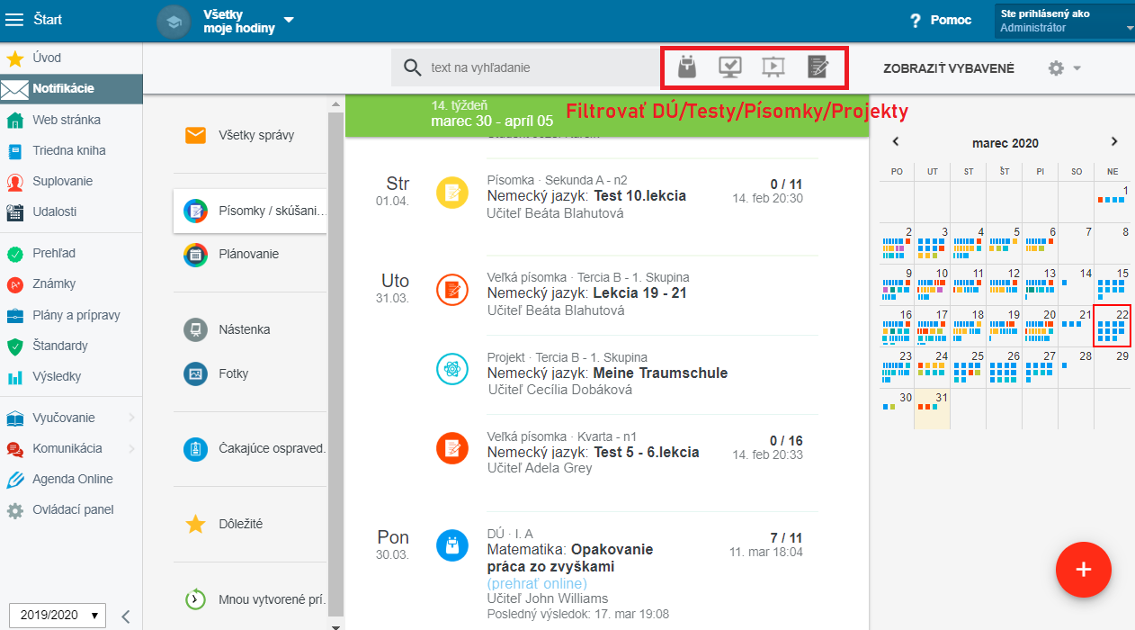This screenshot has width=1135, height=630.
Task: Open the Všetky moje hodiny dropdown
Action: [x=248, y=21]
